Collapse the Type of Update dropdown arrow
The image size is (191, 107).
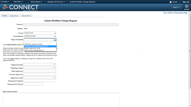pyautogui.click(x=55, y=40)
